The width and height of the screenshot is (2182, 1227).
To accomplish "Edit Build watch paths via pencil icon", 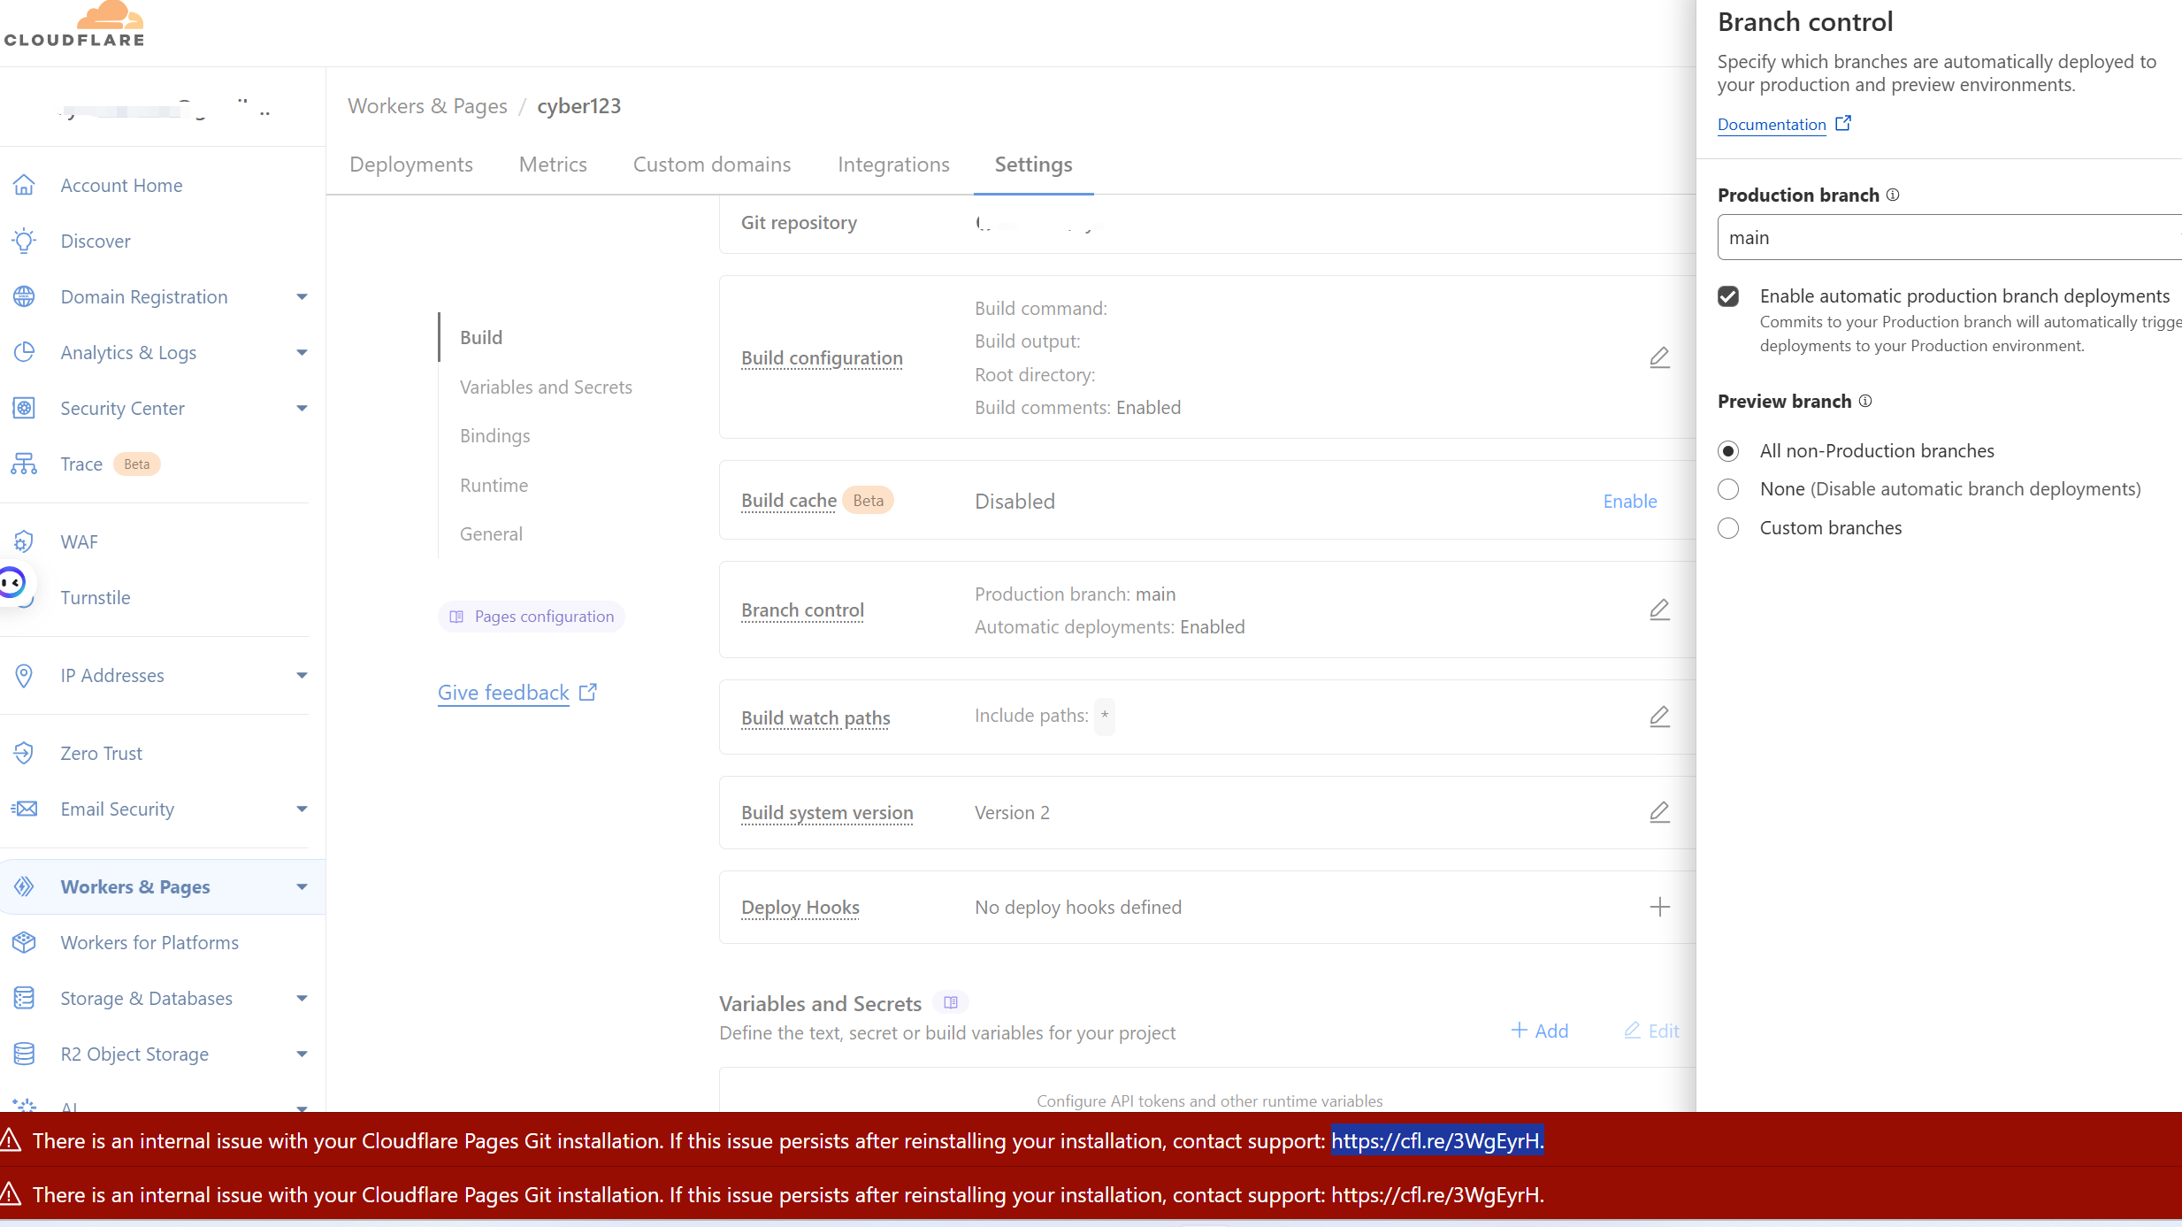I will (1659, 717).
